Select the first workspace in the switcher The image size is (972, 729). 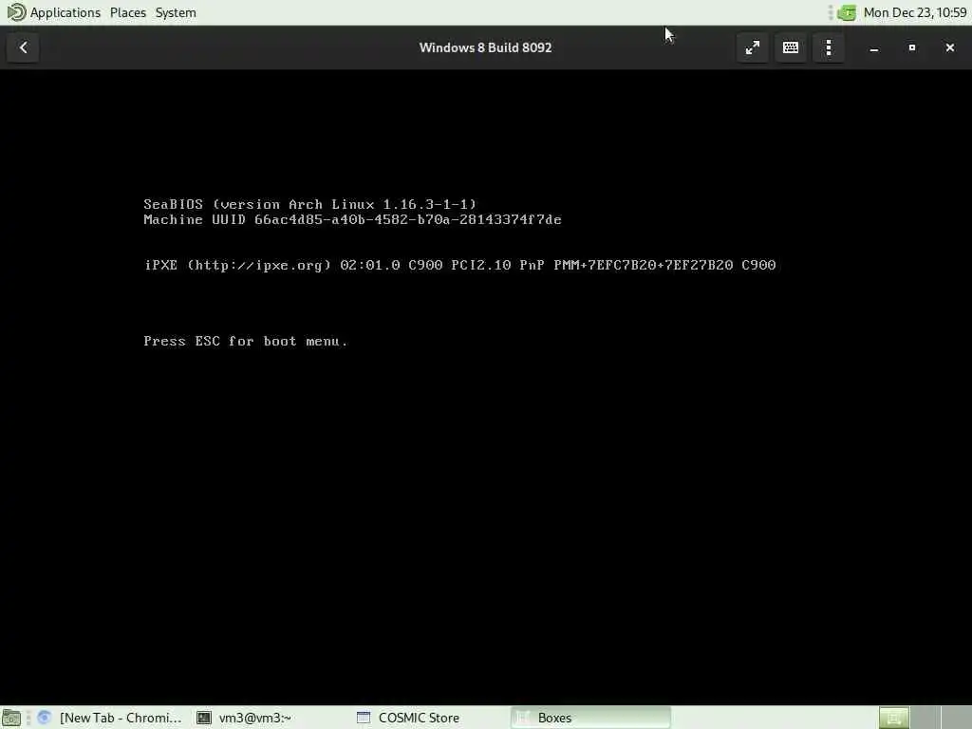(893, 718)
